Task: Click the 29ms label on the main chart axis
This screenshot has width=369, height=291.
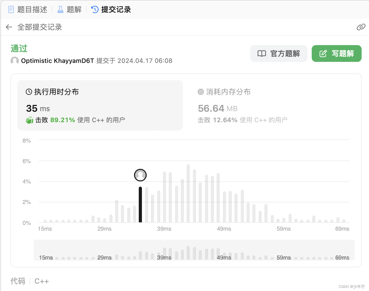Action: 104,229
